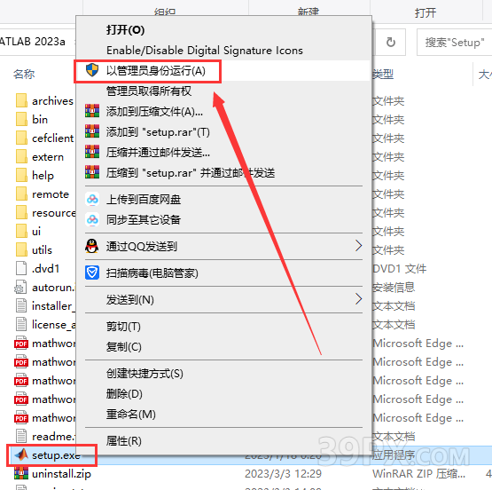The height and width of the screenshot is (490, 492).
Task: Click QQ penguin icon in context menu
Action: tap(92, 246)
